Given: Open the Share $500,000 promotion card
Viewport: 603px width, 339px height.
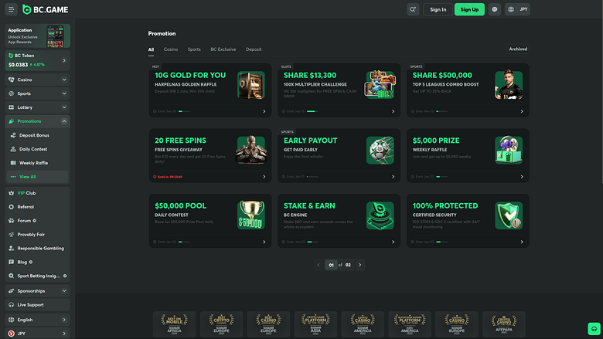Looking at the screenshot, I should pyautogui.click(x=468, y=90).
